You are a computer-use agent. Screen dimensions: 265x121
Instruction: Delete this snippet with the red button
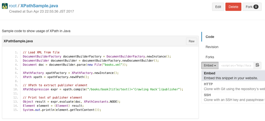pos(233,7)
